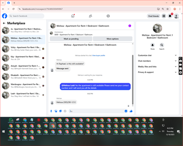
Task: Open Amyah apartment conversation
Action: click(x=23, y=67)
